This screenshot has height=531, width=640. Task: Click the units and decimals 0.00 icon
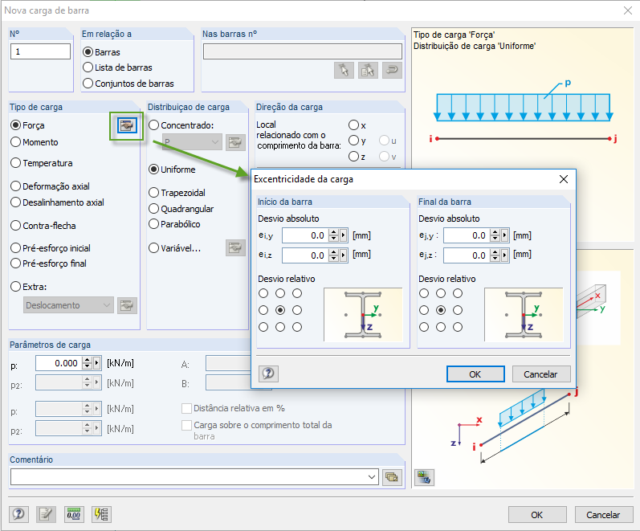click(74, 514)
